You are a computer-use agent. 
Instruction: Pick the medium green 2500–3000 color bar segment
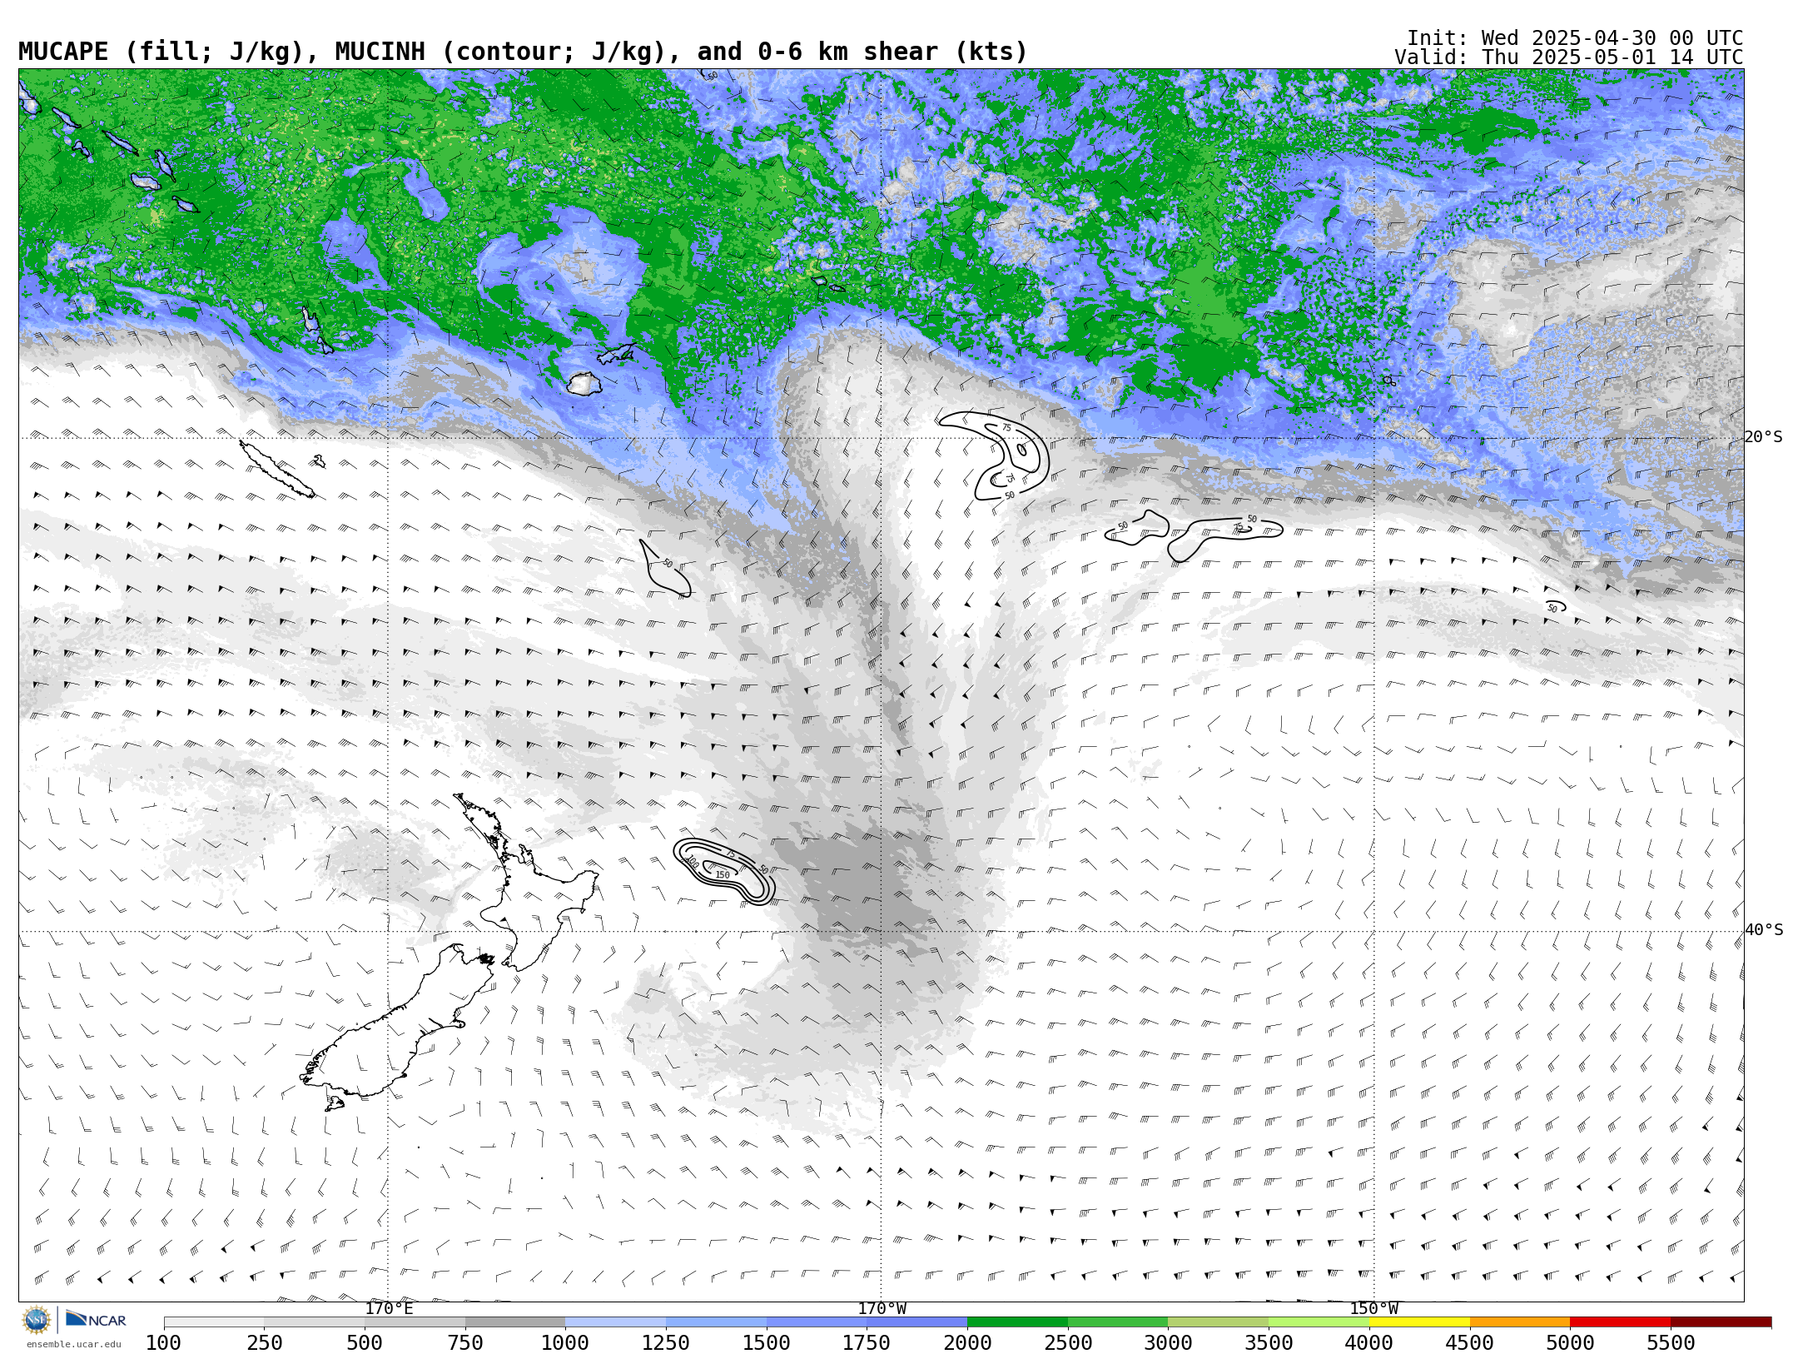1118,1322
